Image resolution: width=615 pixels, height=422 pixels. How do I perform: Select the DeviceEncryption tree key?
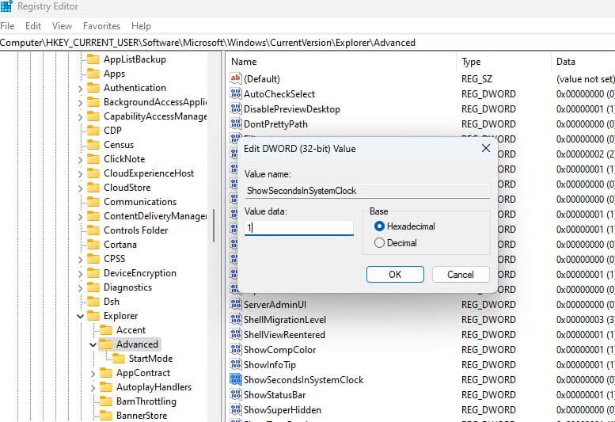tap(139, 273)
